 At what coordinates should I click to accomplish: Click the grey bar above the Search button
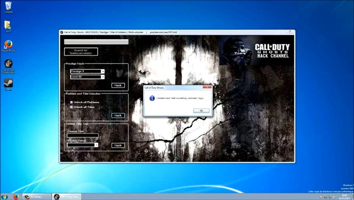pos(96,42)
